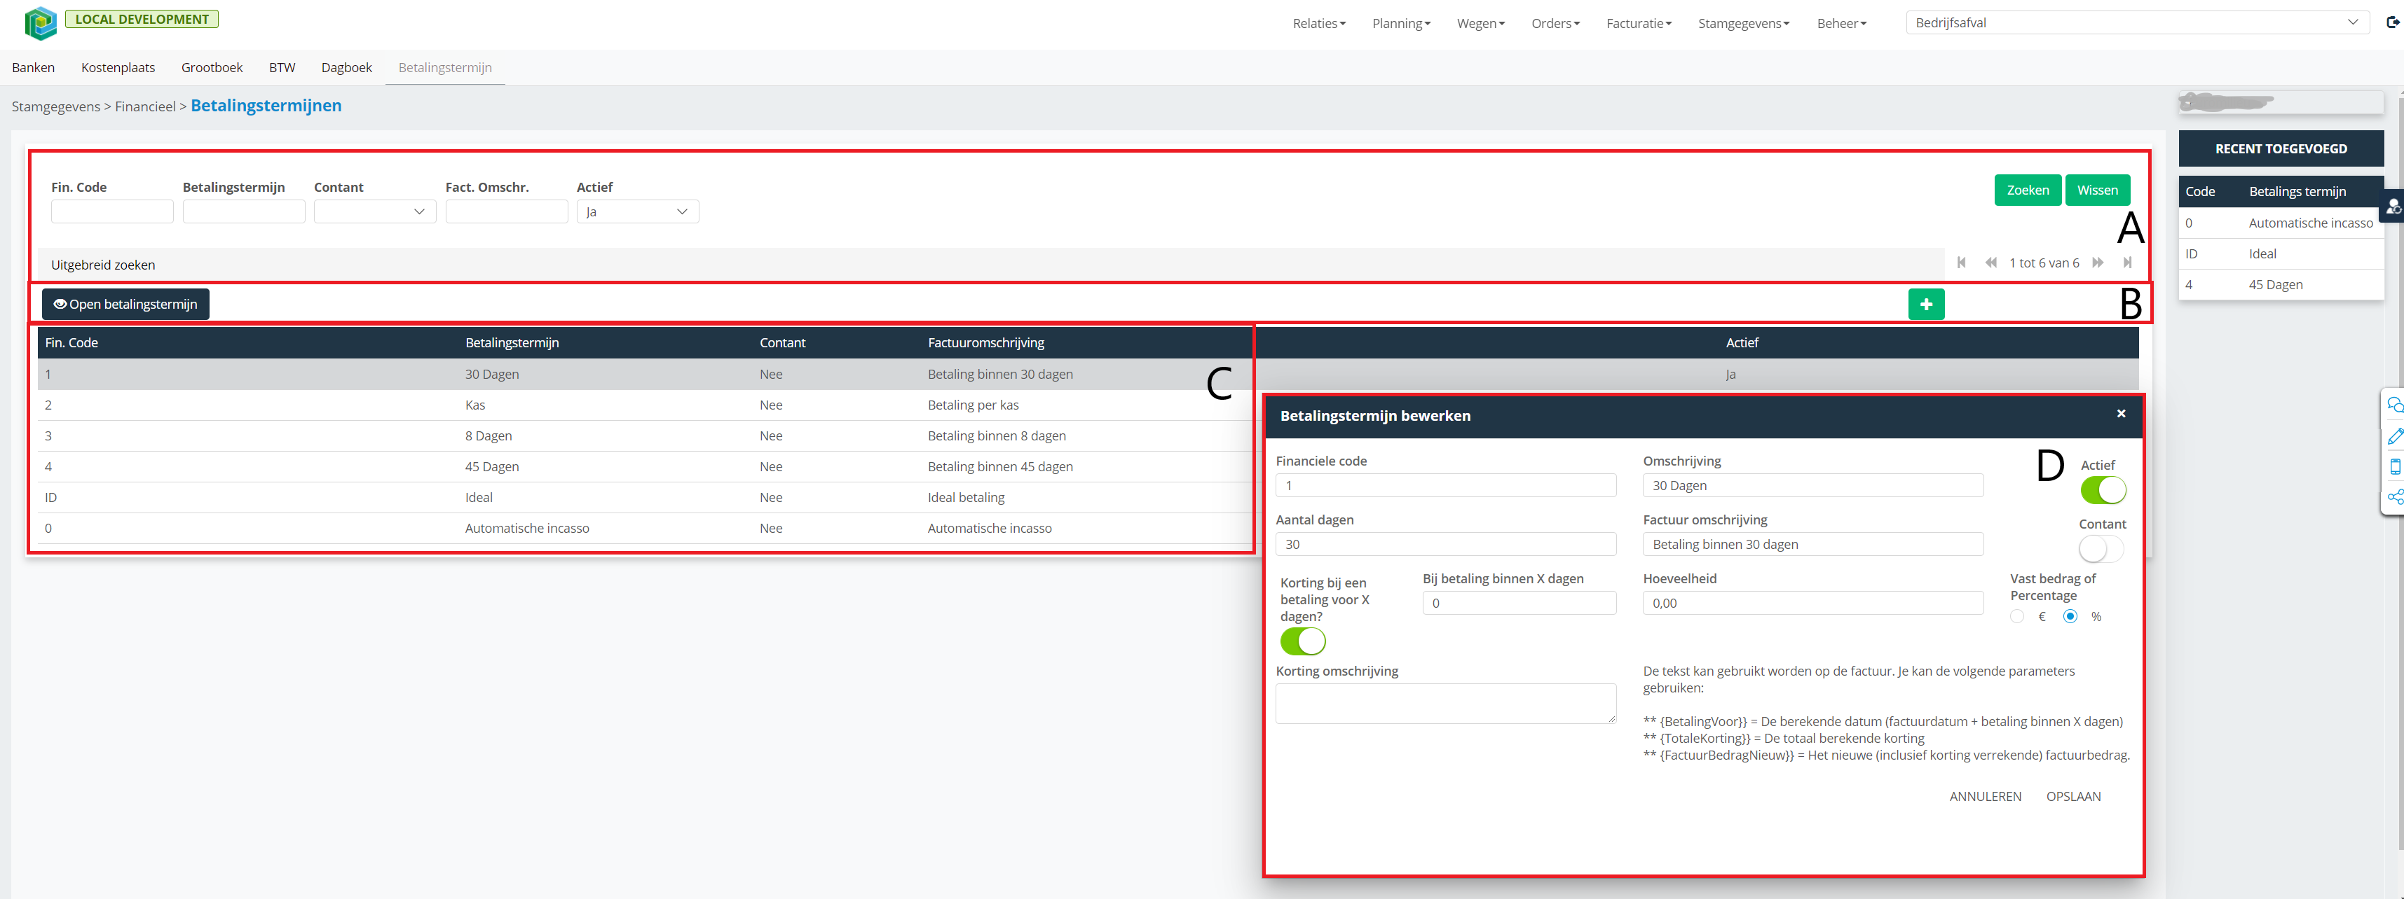Click the Financiele code input field
This screenshot has height=899, width=2404.
1446,485
